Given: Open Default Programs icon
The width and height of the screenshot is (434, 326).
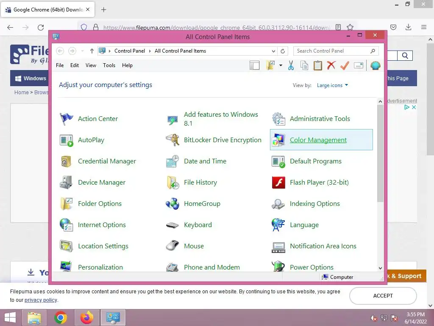Looking at the screenshot, I should point(278,161).
